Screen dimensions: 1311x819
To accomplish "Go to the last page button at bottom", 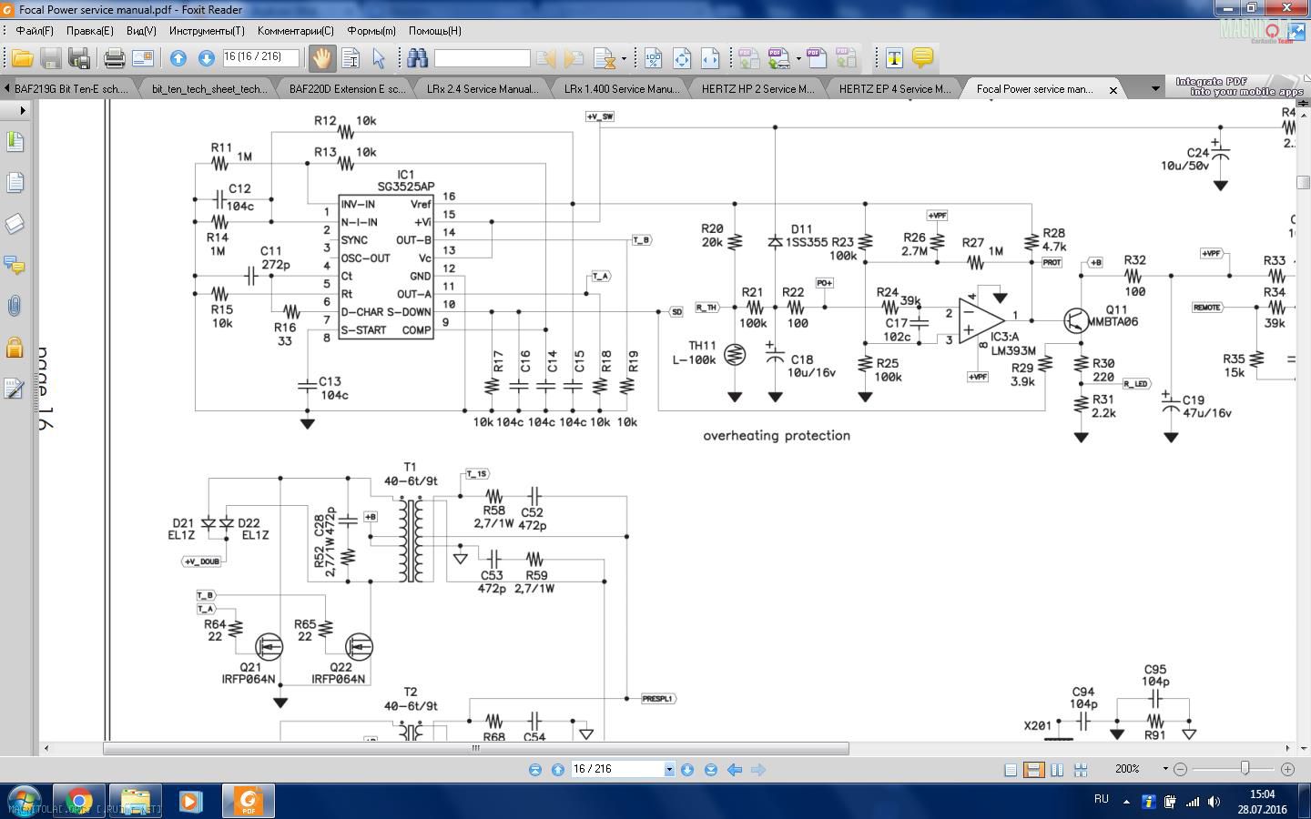I will click(x=711, y=770).
